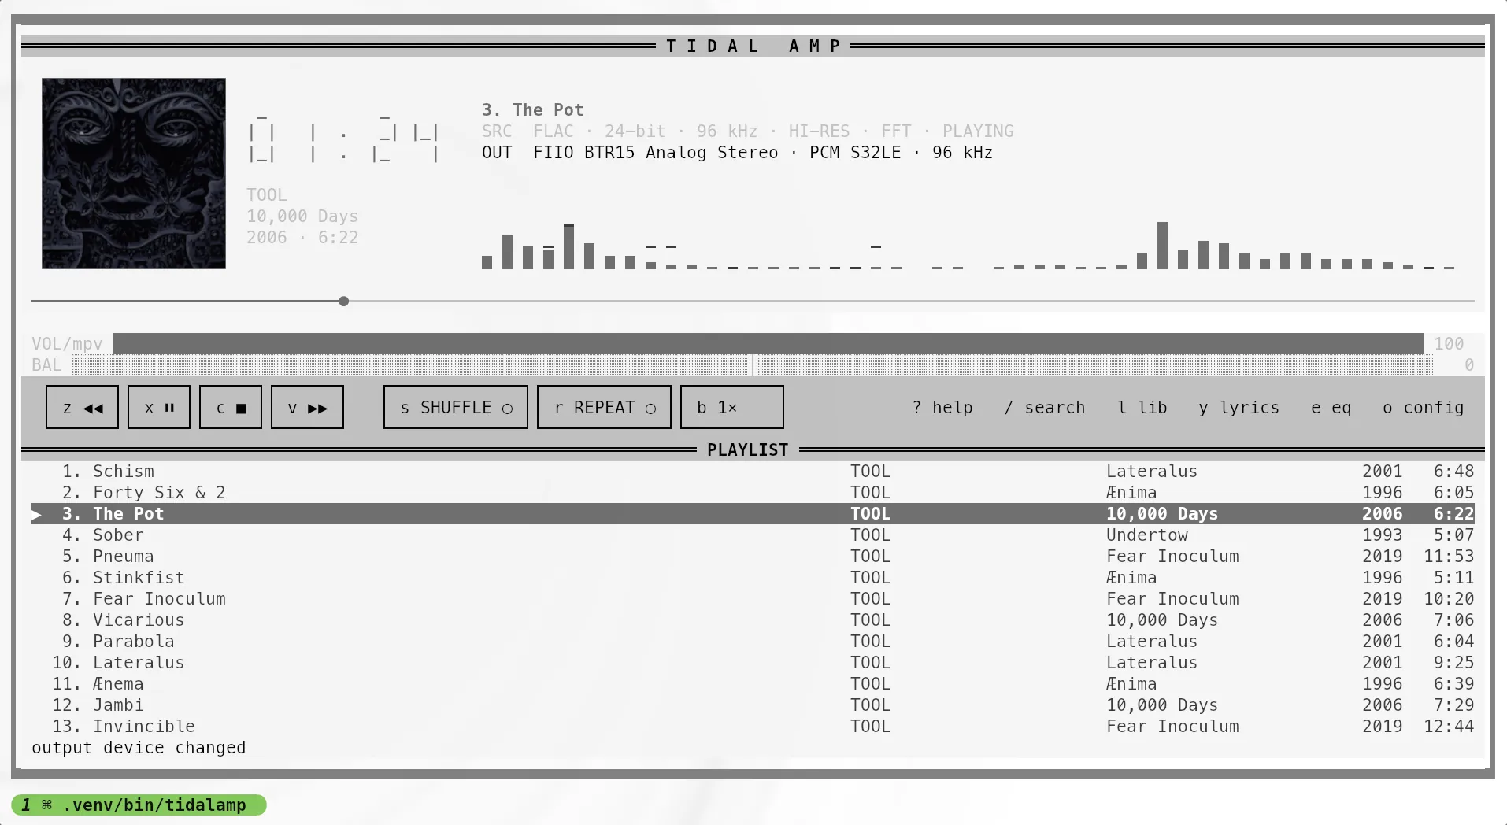Click the seek bar position knob

tap(344, 302)
